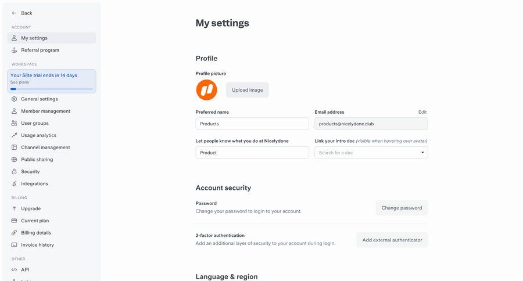Open the My settings menu item
Image resolution: width=523 pixels, height=281 pixels.
pyautogui.click(x=34, y=38)
